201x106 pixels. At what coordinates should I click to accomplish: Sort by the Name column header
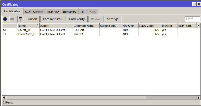tap(28, 26)
